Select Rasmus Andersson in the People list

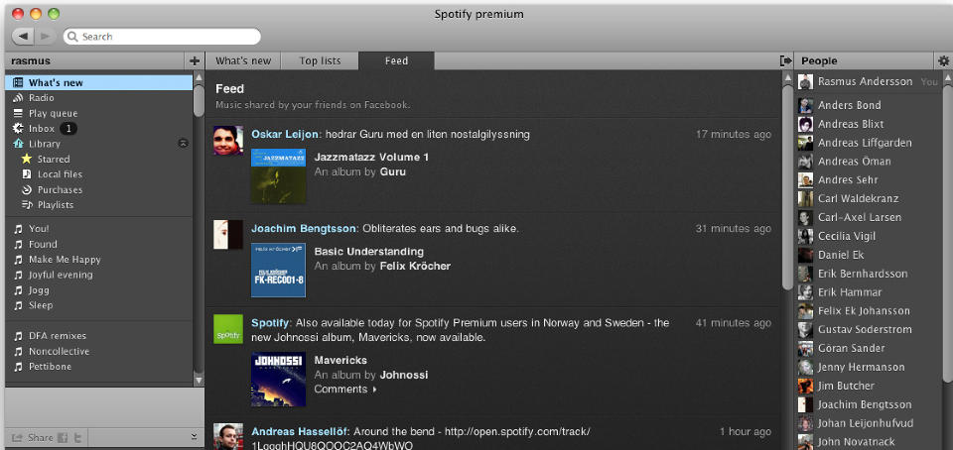pyautogui.click(x=870, y=81)
